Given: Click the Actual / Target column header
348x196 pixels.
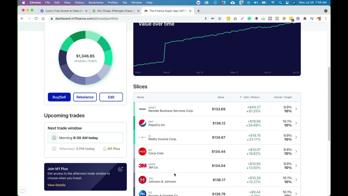Looking at the screenshot, I should 283,97.
